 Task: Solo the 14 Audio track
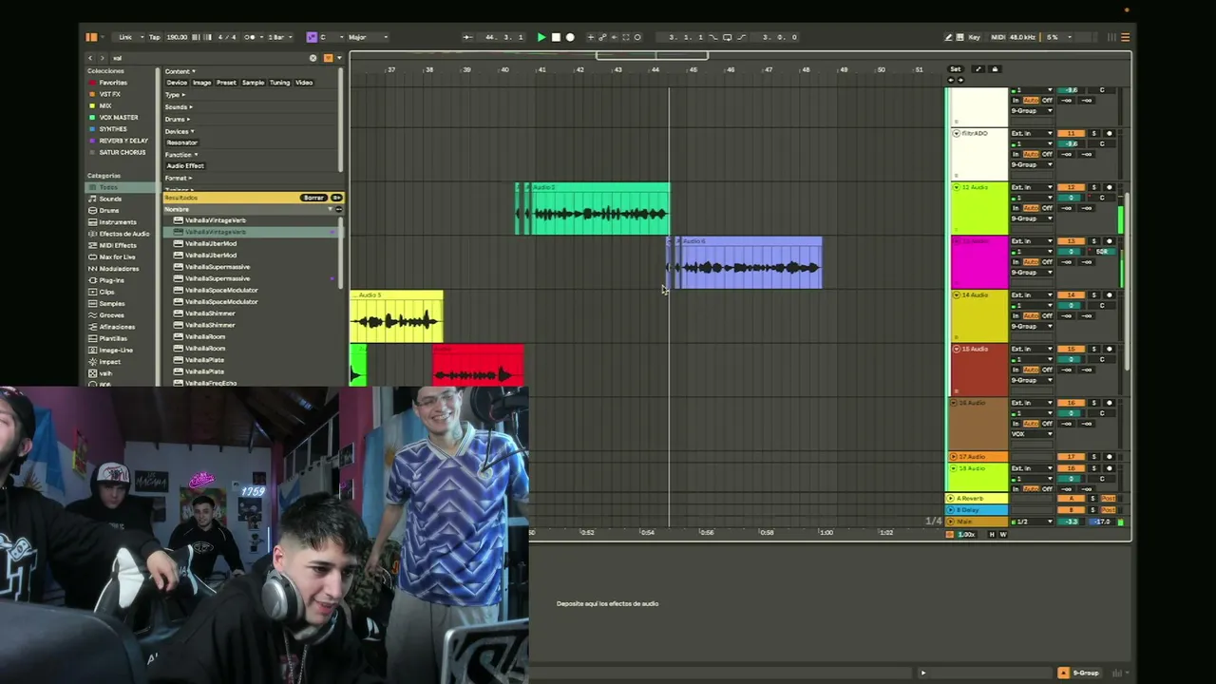click(1093, 295)
